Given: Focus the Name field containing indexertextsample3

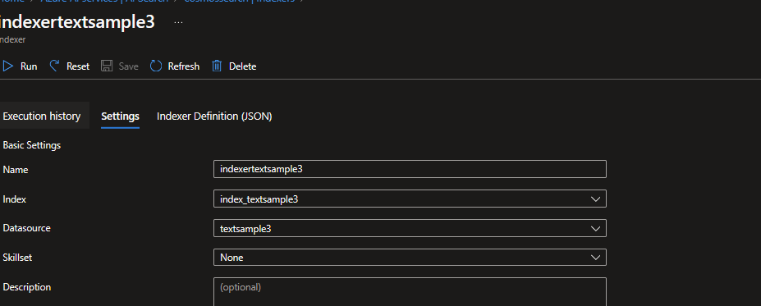Looking at the screenshot, I should click(x=410, y=169).
